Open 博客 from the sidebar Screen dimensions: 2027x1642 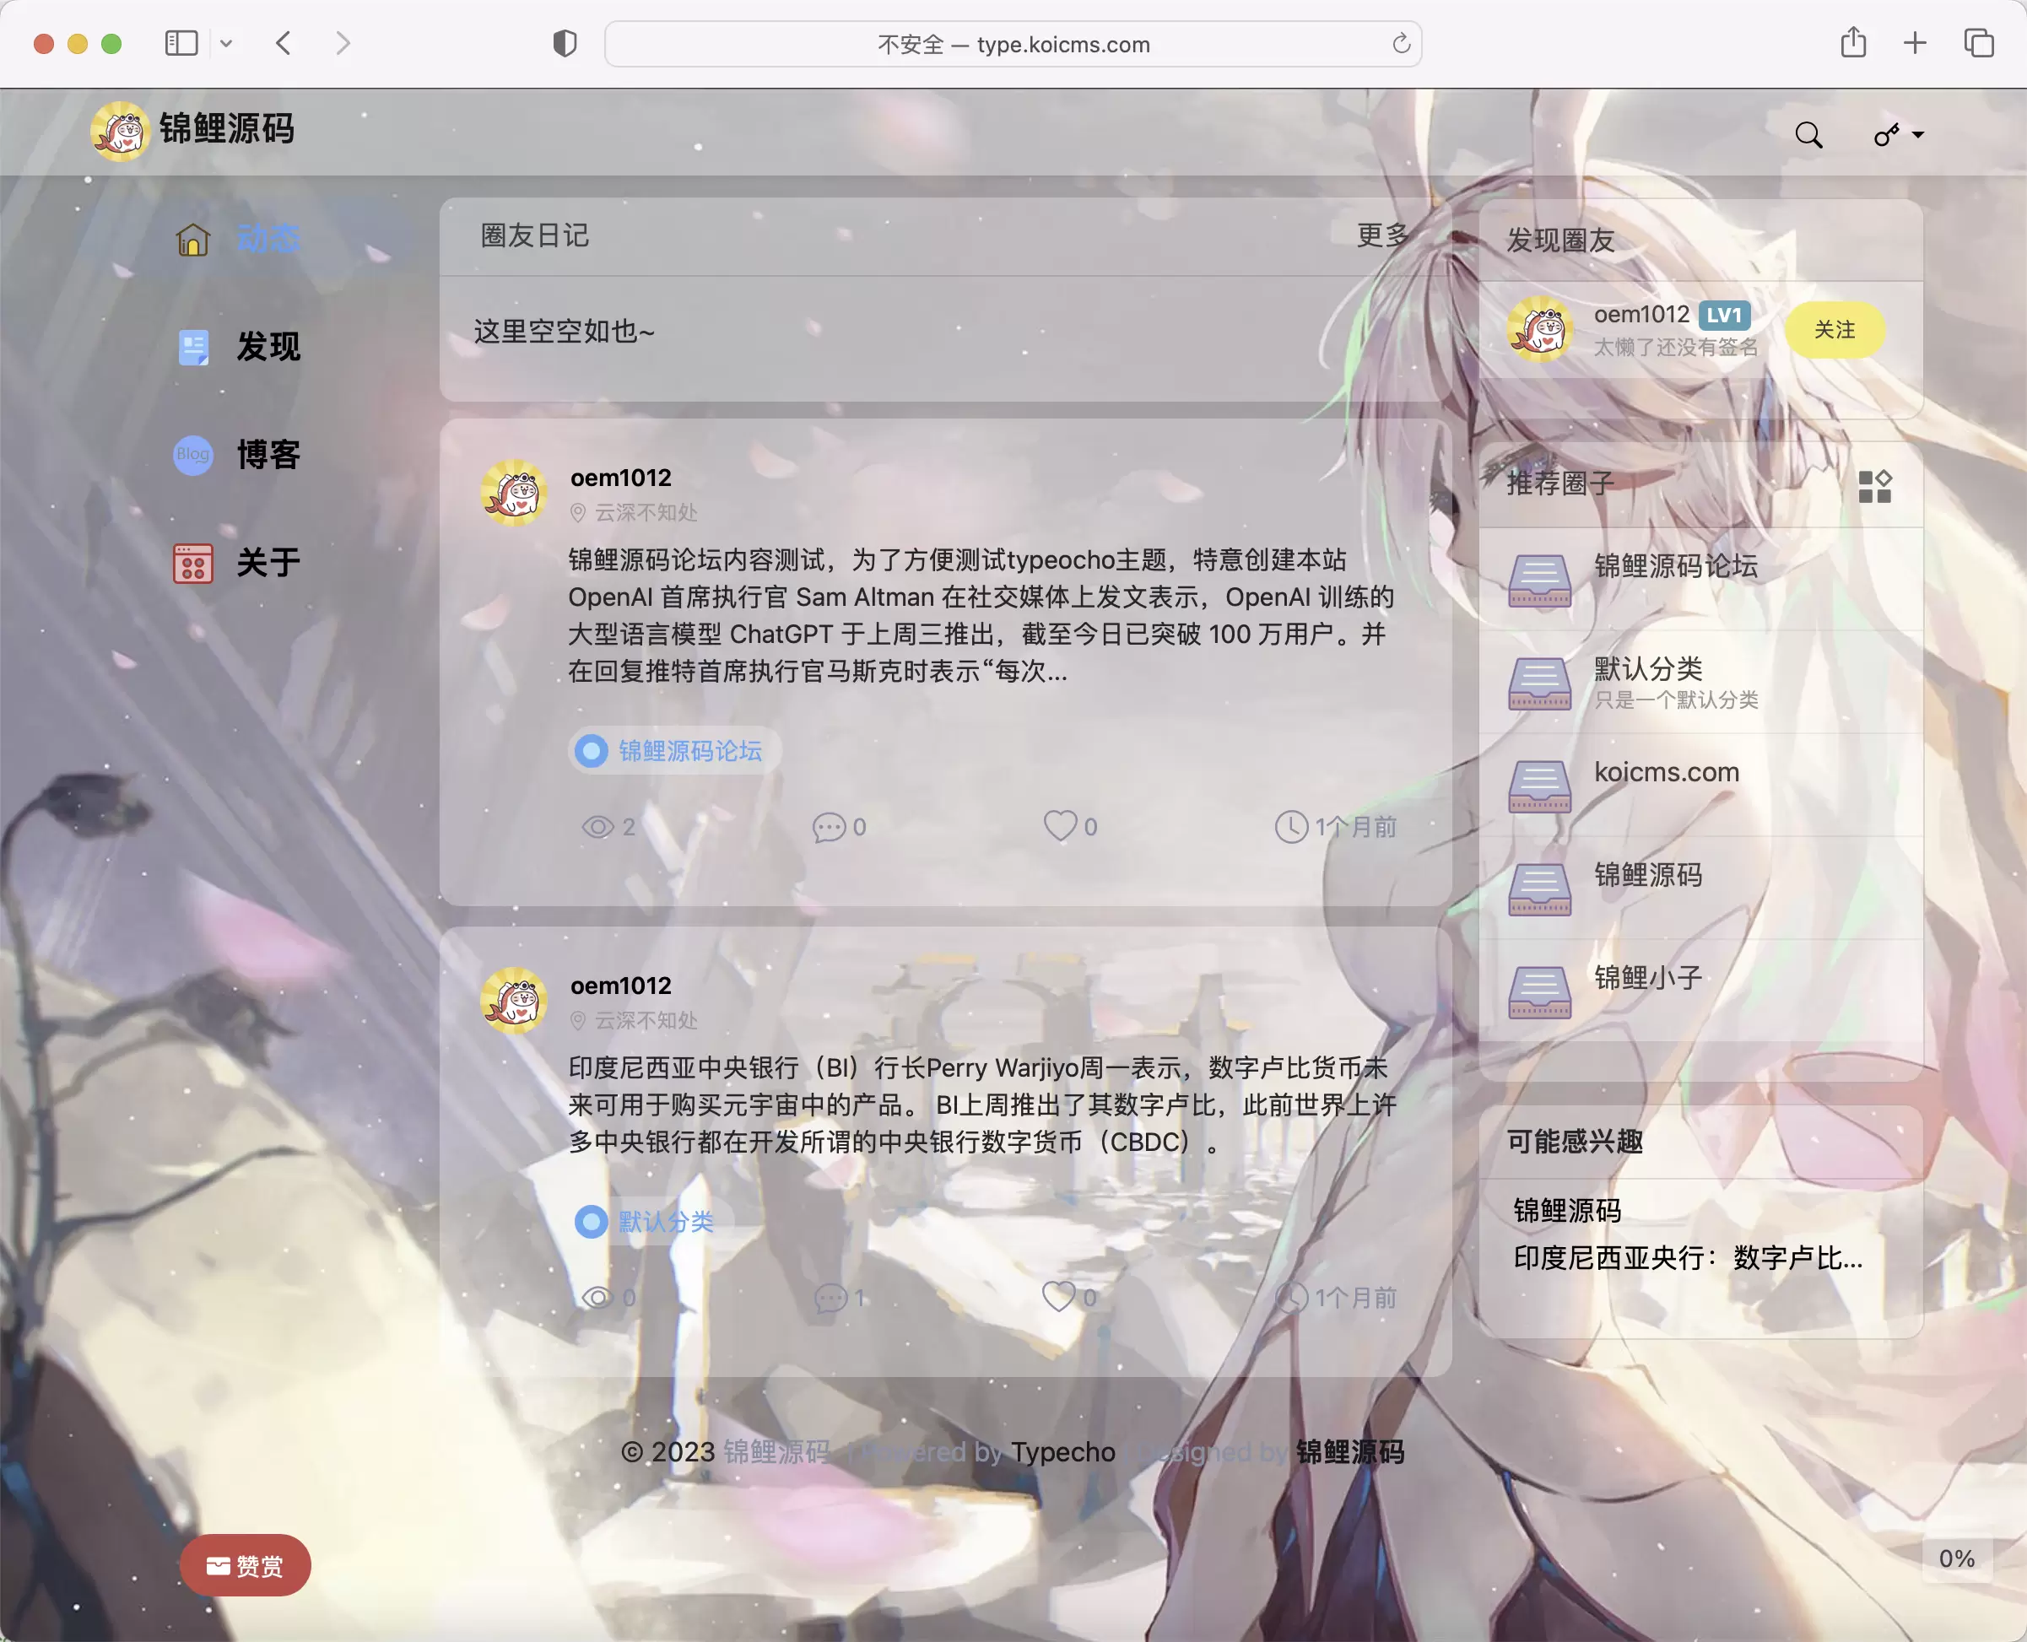pos(268,455)
